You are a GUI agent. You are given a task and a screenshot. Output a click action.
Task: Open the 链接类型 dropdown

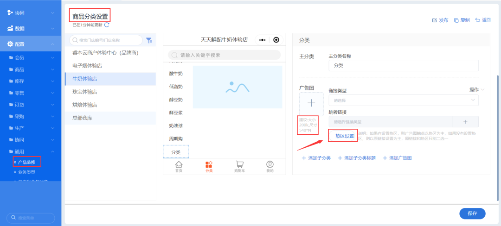404,100
